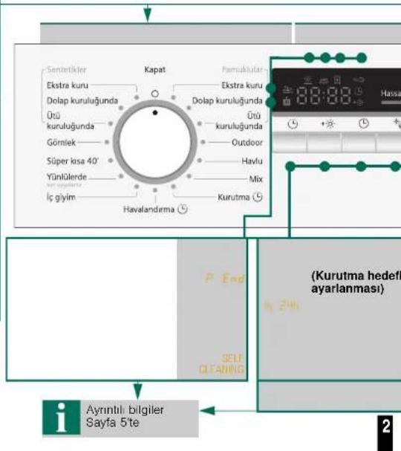Viewport: 401px width, 451px height.
Task: Click the clock icon next to Kurutma
Action: pyautogui.click(x=258, y=197)
